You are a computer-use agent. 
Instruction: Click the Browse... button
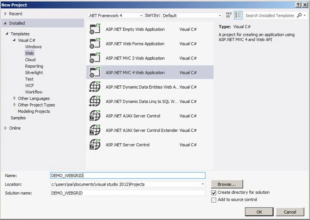(227, 184)
